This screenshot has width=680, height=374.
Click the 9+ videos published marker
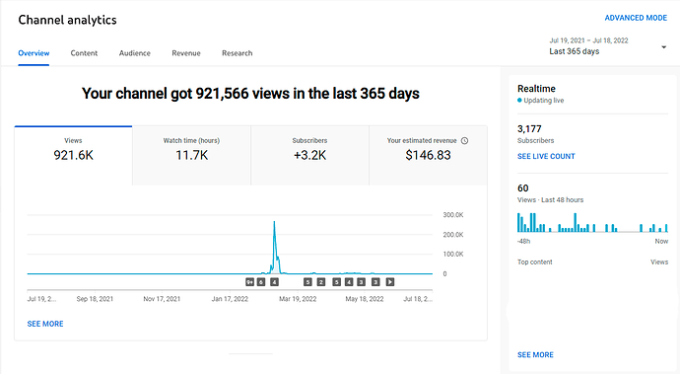(249, 282)
